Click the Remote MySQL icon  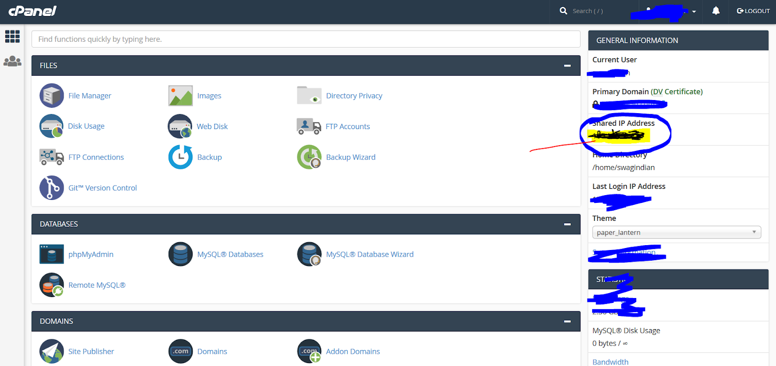click(x=51, y=285)
